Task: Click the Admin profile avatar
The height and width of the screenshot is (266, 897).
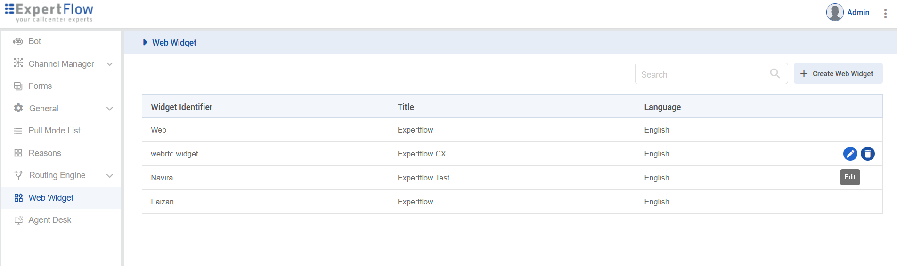Action: pos(835,12)
